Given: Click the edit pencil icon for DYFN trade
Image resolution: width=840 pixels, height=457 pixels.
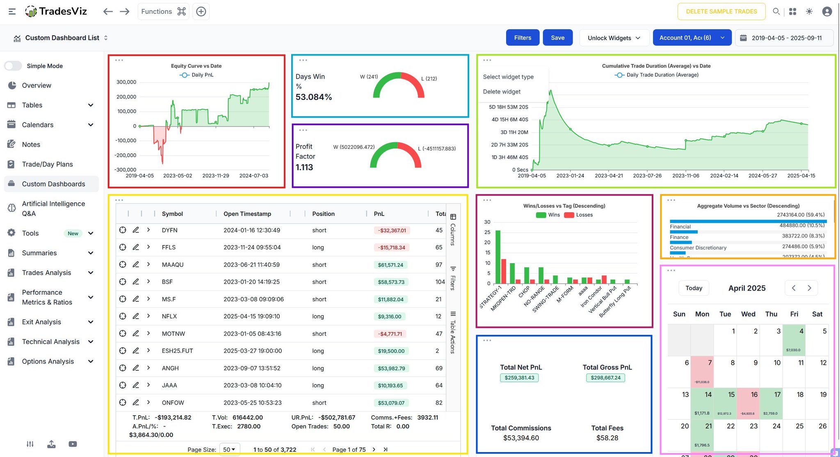Looking at the screenshot, I should point(136,230).
